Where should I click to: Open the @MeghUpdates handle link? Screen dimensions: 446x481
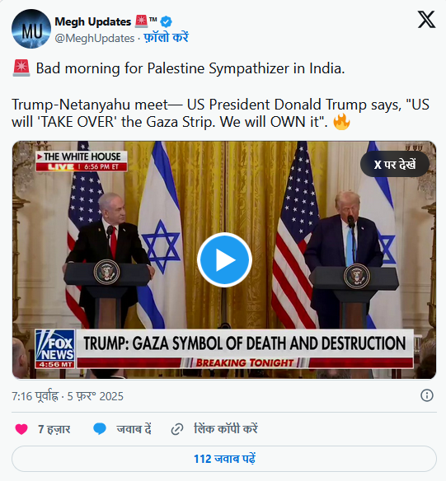(95, 39)
